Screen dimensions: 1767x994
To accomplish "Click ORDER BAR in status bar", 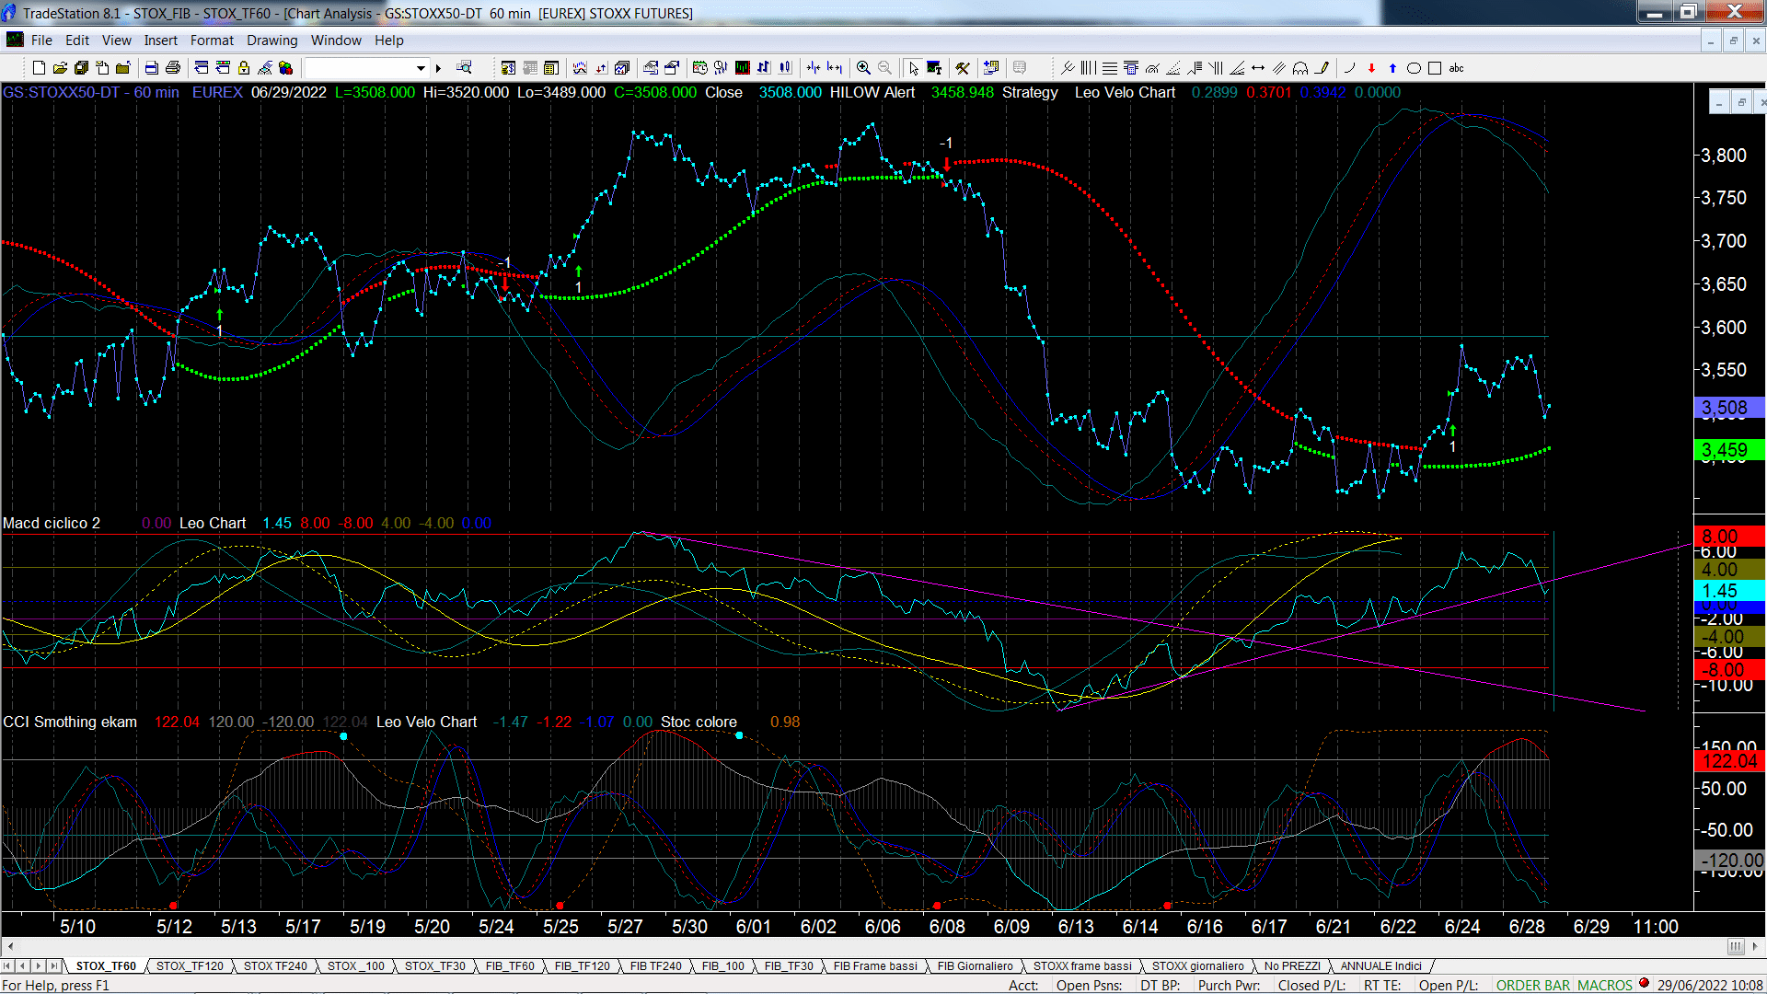I will (1533, 985).
